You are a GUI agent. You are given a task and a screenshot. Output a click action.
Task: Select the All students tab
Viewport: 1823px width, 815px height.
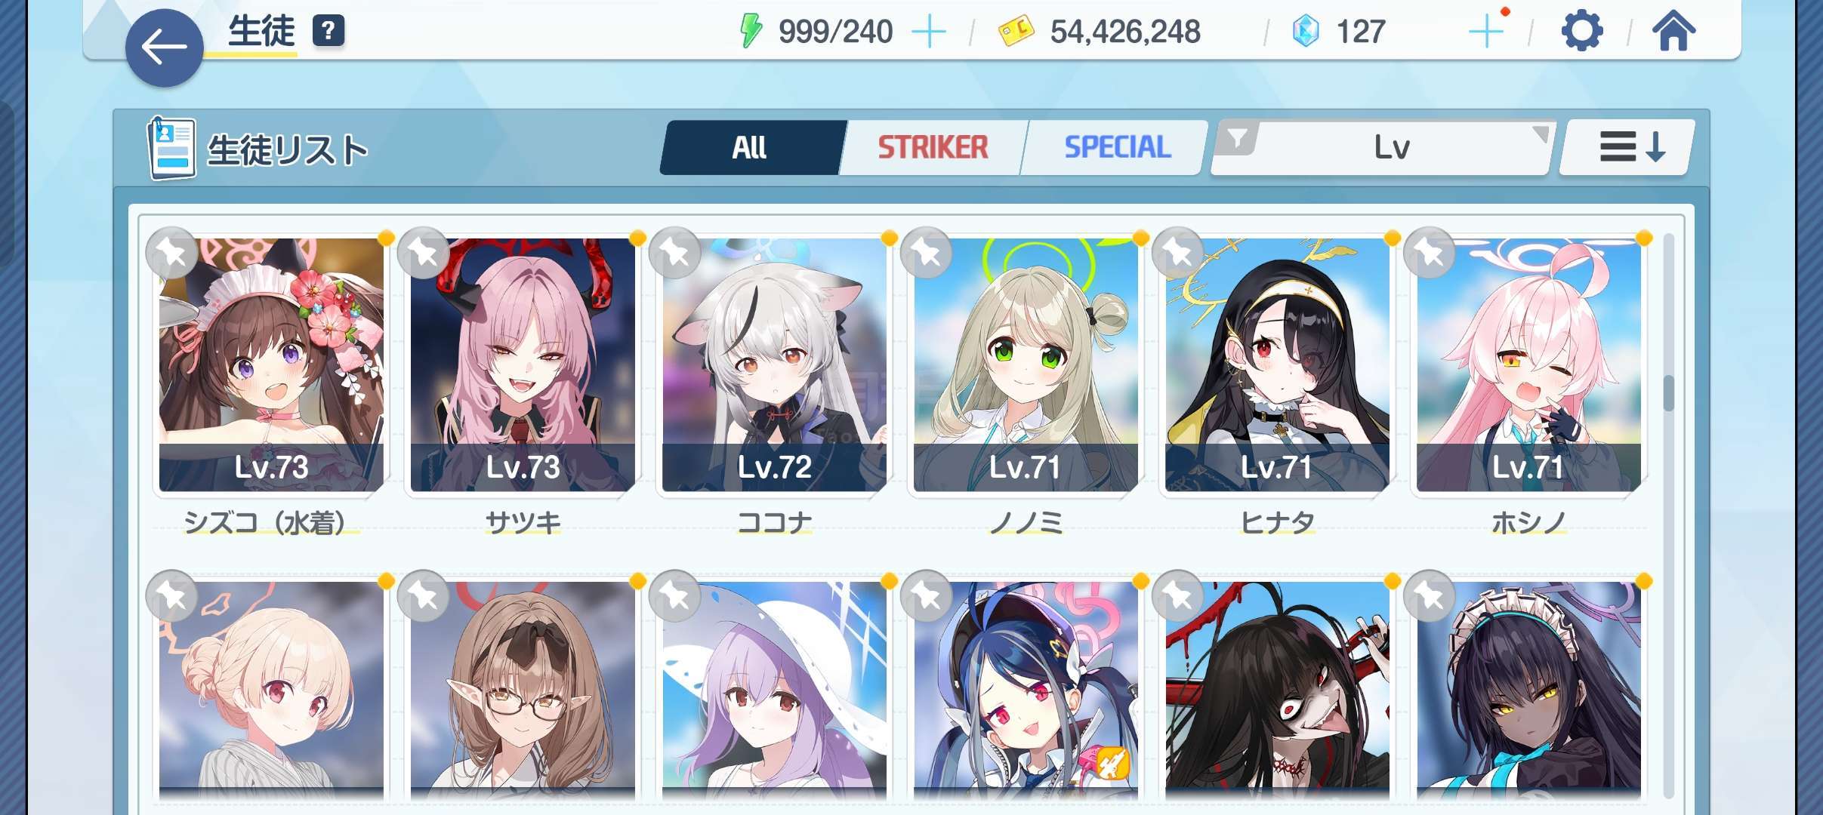[x=750, y=147]
